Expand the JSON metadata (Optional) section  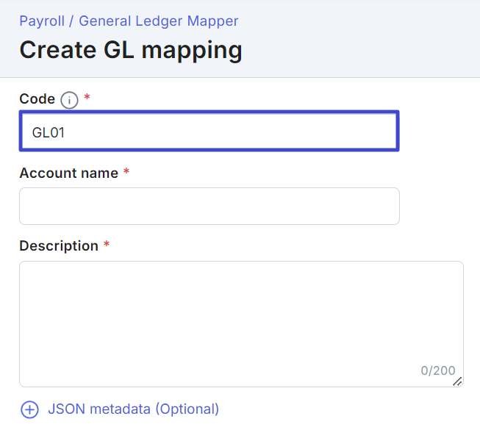click(133, 409)
